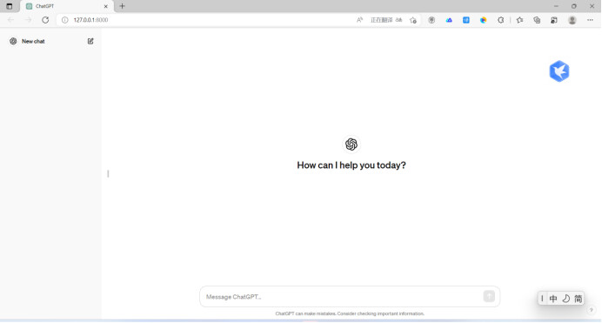This screenshot has height=323, width=602.
Task: Select the ChatGPT browser tab
Action: (66, 6)
